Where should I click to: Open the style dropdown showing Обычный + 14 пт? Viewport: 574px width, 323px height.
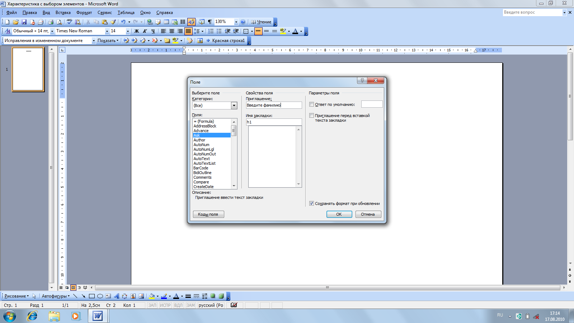click(52, 31)
